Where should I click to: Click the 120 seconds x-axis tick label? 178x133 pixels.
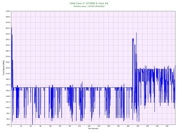pyautogui.click(x=50, y=126)
